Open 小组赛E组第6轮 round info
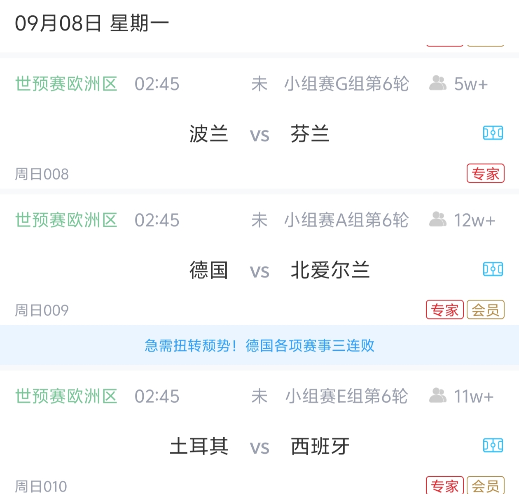 pos(346,396)
